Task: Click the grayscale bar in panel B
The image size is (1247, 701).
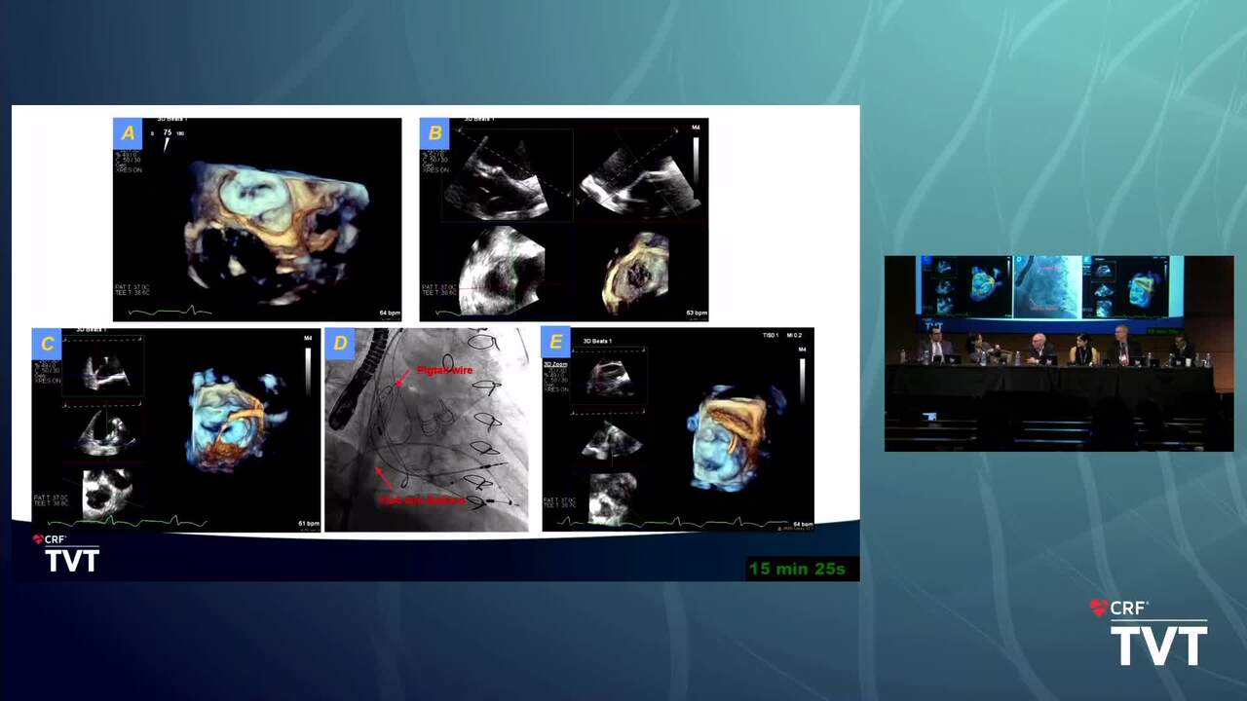Action: click(696, 162)
